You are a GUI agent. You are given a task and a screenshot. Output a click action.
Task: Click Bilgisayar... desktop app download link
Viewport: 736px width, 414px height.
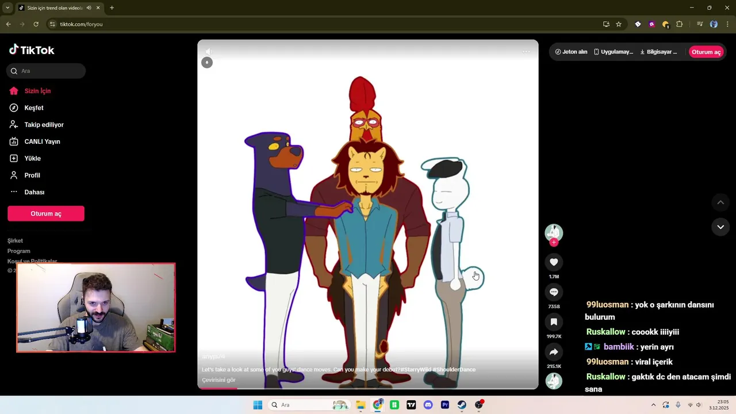point(658,52)
